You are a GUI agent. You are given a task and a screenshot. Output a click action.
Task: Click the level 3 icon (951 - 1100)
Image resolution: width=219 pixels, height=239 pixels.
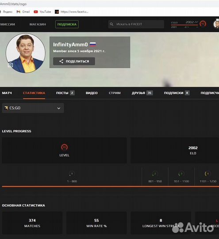pyautogui.click(x=181, y=173)
